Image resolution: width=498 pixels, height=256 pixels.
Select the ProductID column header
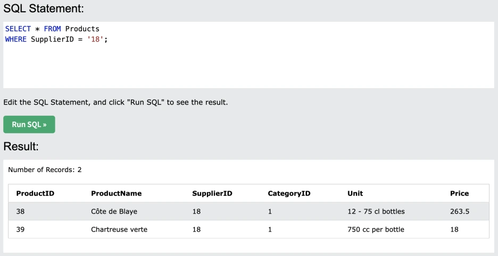tap(35, 193)
